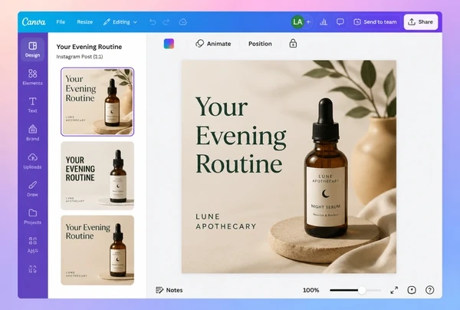Image resolution: width=460 pixels, height=310 pixels.
Task: Open the Position panel
Action: 260,44
